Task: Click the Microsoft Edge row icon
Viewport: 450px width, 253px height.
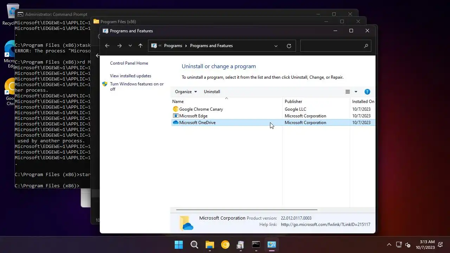Action: click(176, 116)
